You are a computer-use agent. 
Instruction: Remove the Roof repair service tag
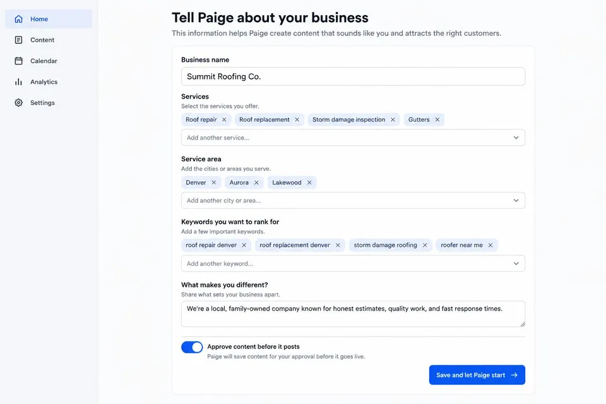[x=224, y=119]
